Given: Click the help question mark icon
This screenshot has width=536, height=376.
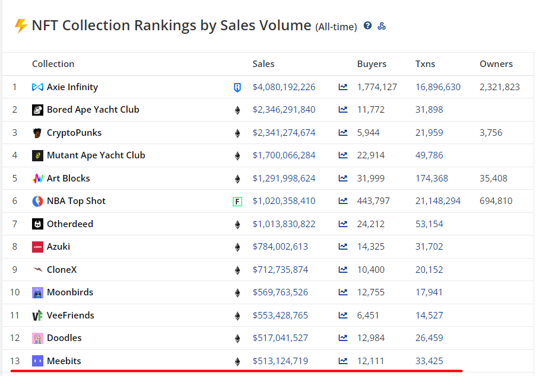Looking at the screenshot, I should pyautogui.click(x=368, y=26).
